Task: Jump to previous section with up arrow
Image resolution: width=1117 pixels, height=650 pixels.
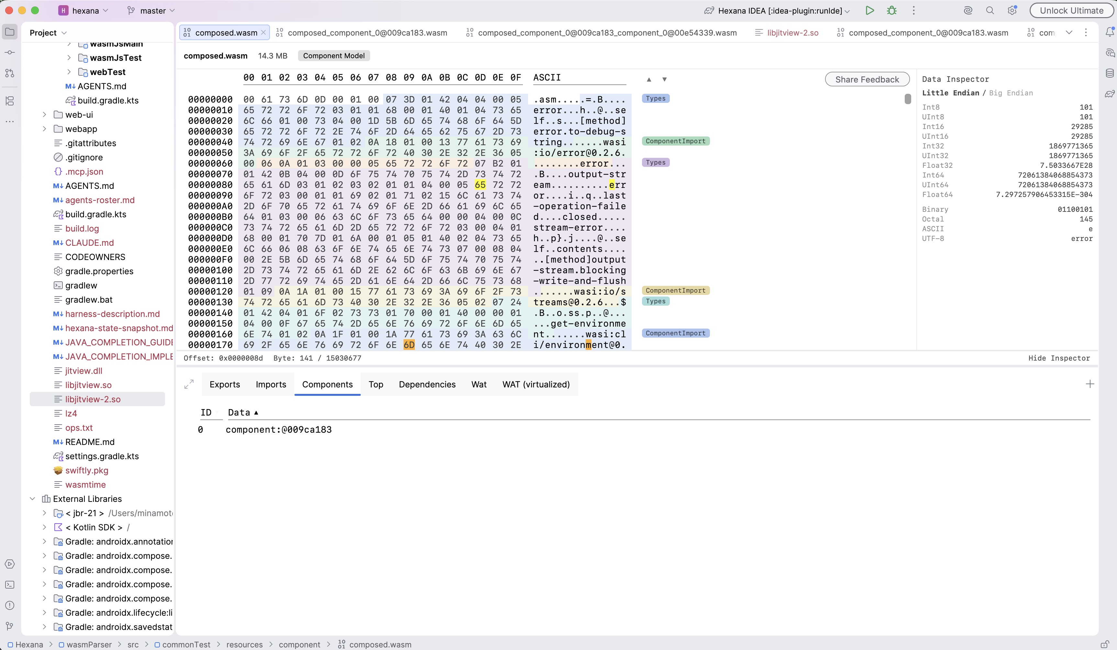Action: 649,80
